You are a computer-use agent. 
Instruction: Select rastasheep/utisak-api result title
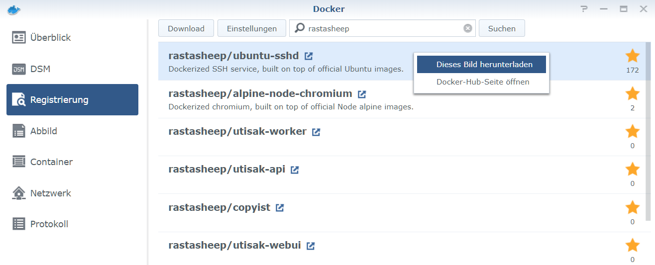[x=227, y=169]
